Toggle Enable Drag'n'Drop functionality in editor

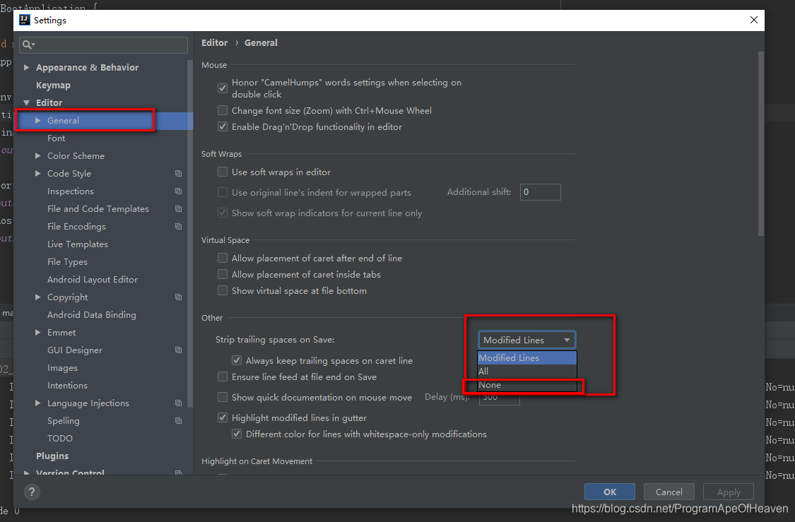click(x=223, y=126)
